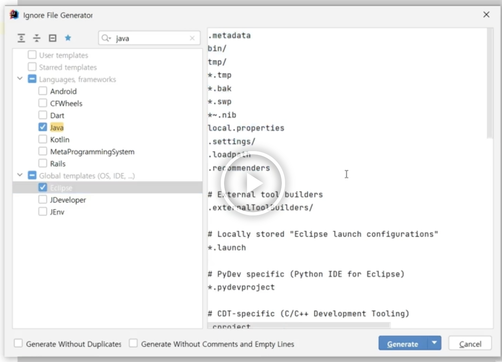Click the Deselect All square icon

pos(52,38)
